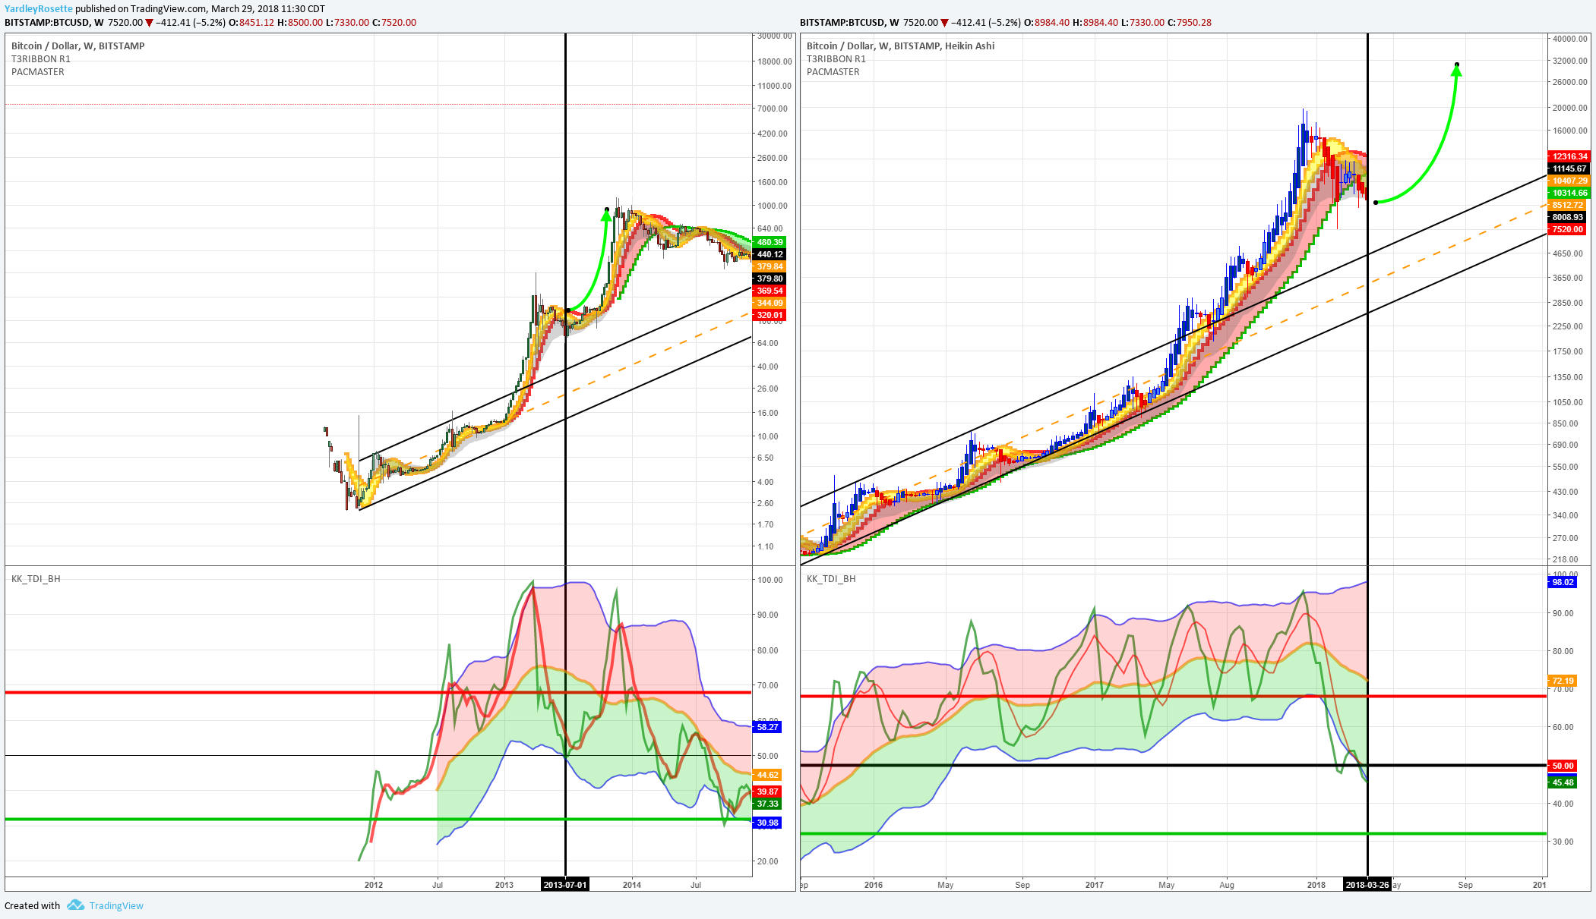Click the right chart's KK_TDI_BH label
This screenshot has width=1596, height=919.
pyautogui.click(x=831, y=578)
